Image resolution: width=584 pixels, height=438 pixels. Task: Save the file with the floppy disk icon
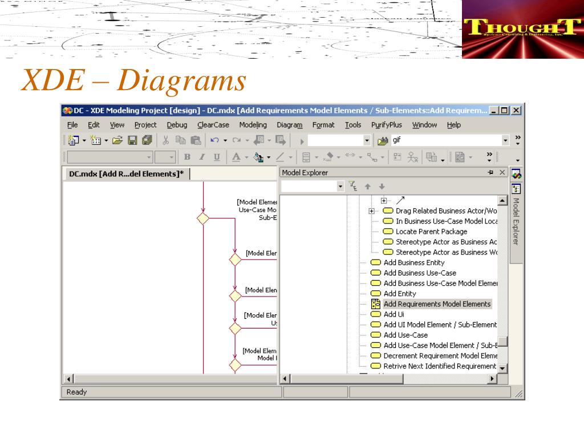tap(132, 140)
